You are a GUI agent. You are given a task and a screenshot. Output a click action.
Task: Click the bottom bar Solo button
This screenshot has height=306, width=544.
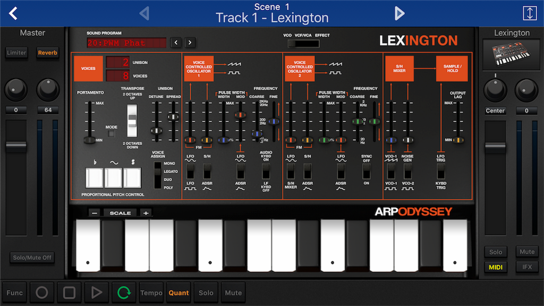tap(206, 293)
